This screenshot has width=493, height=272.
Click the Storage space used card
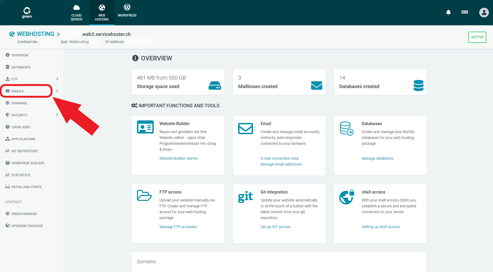tap(178, 82)
